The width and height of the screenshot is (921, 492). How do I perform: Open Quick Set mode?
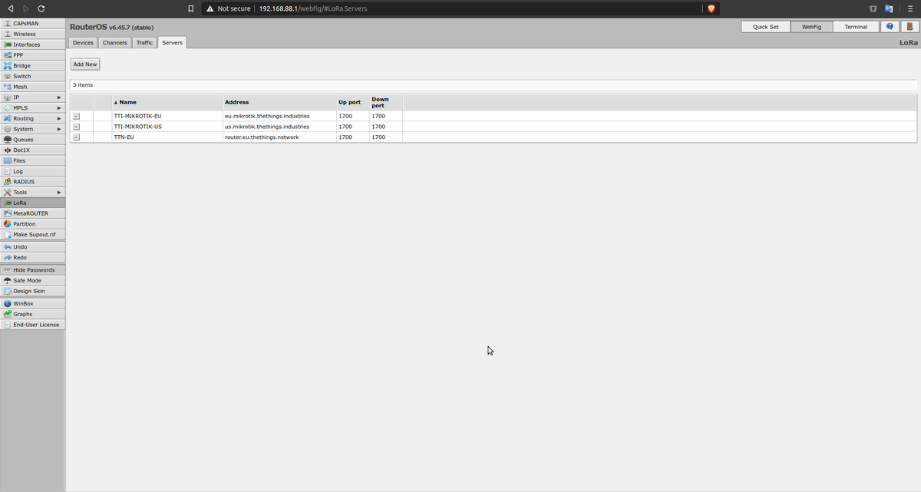click(765, 27)
